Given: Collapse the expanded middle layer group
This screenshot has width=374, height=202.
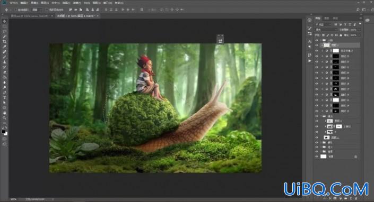Looking at the screenshot, I should (321, 116).
